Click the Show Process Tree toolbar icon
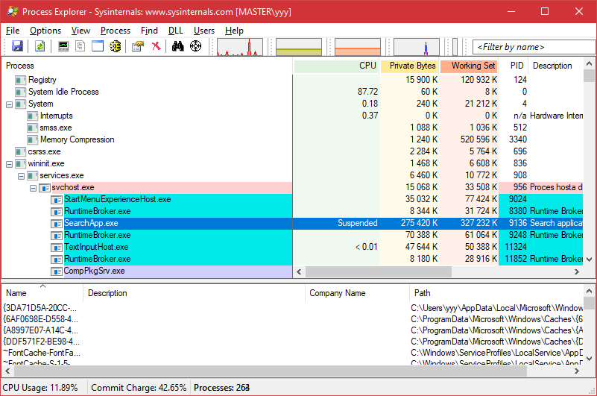Screen dimensions: 597x396 (80, 46)
